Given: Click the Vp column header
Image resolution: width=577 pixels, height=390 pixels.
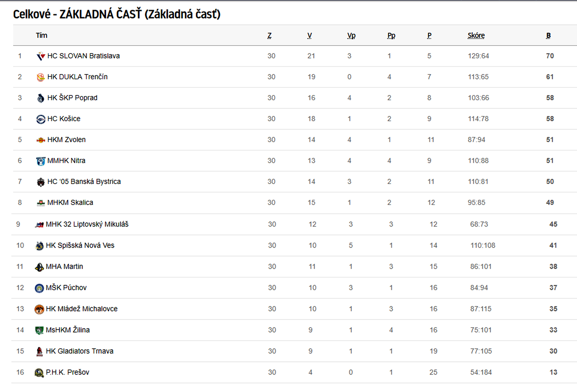Looking at the screenshot, I should pos(351,35).
